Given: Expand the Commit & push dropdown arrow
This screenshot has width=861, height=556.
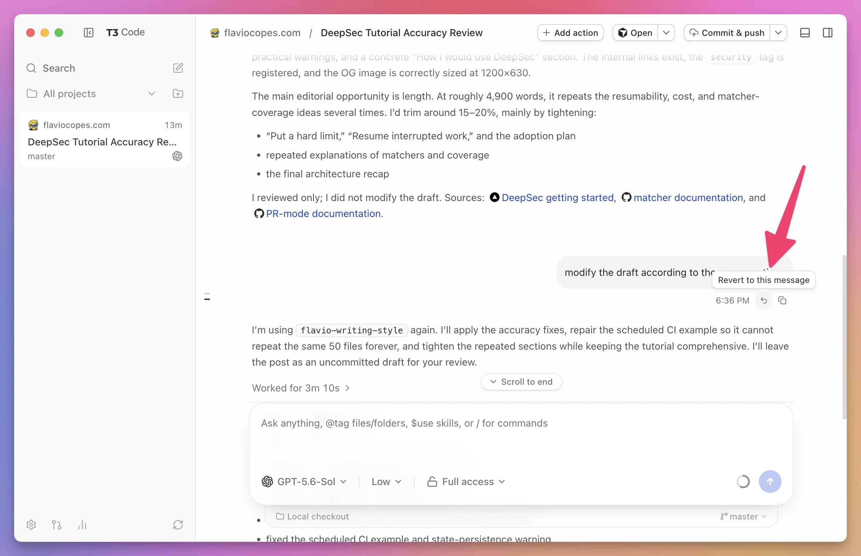Looking at the screenshot, I should pos(778,33).
